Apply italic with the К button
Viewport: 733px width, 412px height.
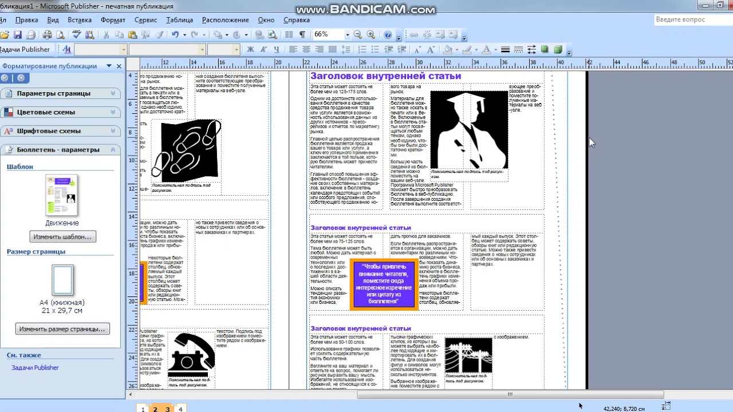point(264,50)
